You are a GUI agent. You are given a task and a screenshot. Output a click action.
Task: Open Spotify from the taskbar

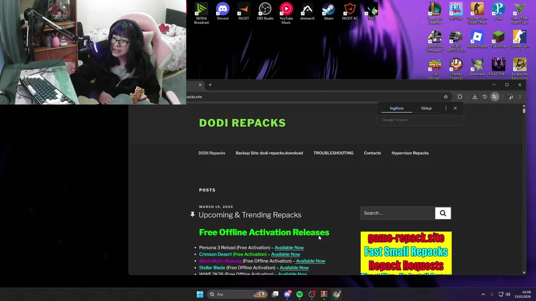point(299,294)
